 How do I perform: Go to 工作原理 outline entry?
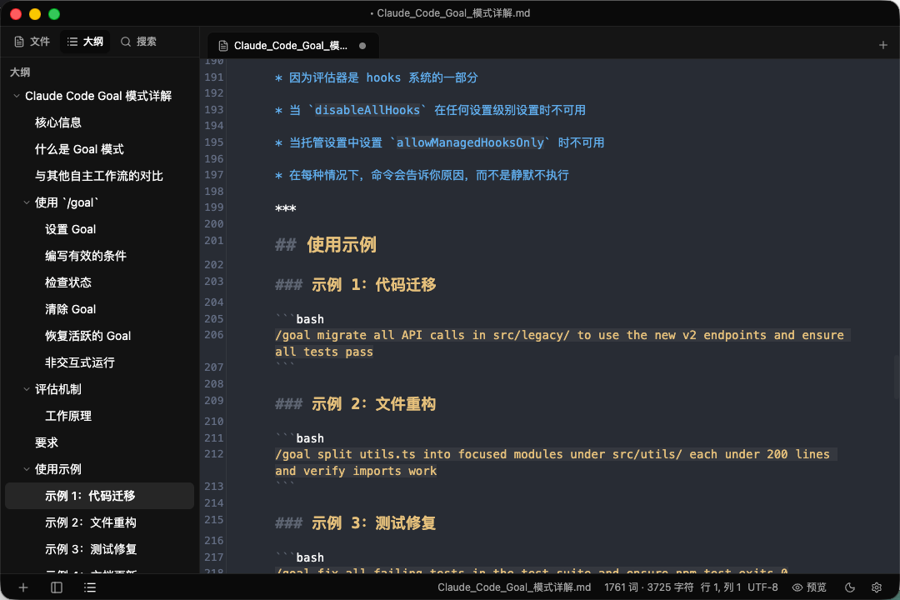68,416
